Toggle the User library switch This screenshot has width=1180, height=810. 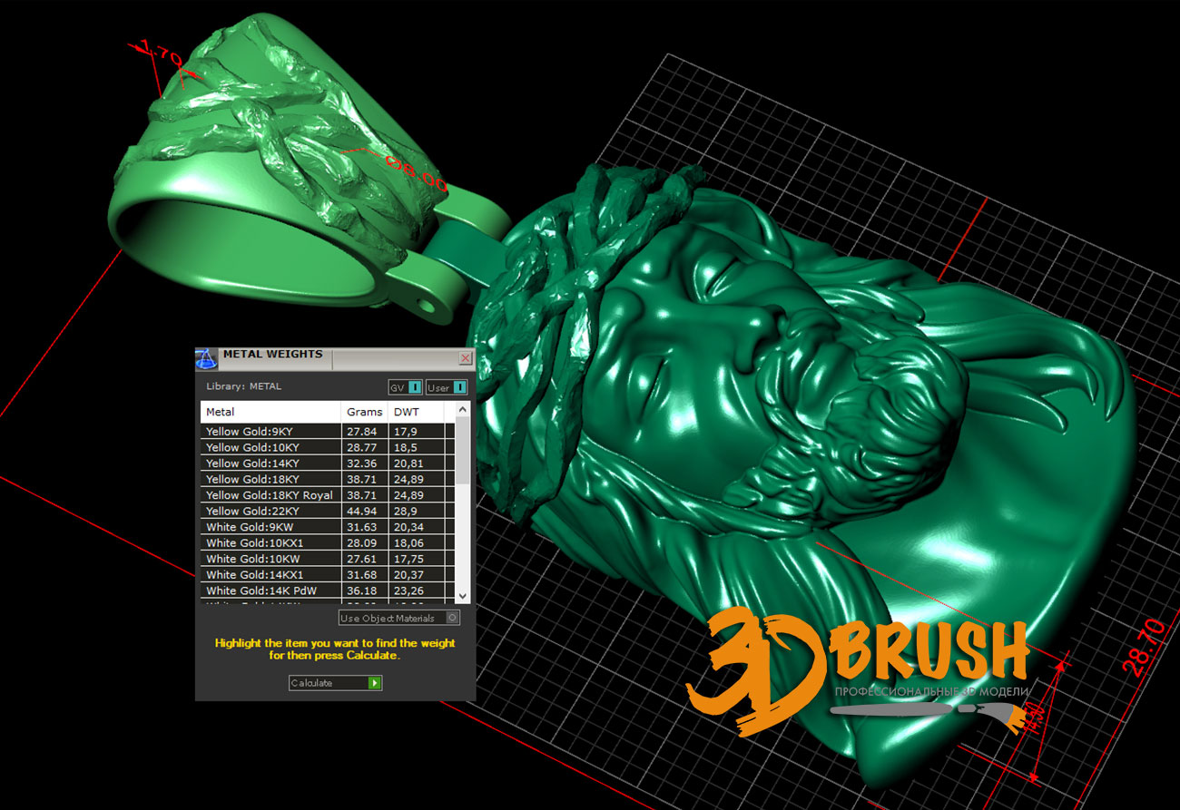447,387
